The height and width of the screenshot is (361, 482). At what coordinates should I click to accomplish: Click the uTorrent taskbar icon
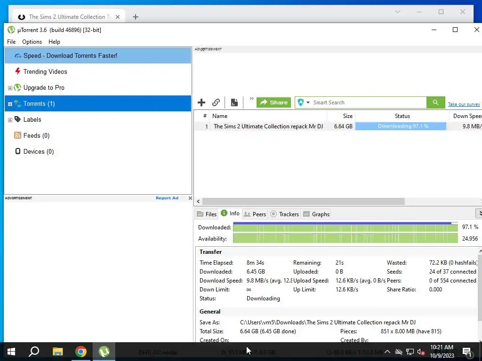point(104,352)
